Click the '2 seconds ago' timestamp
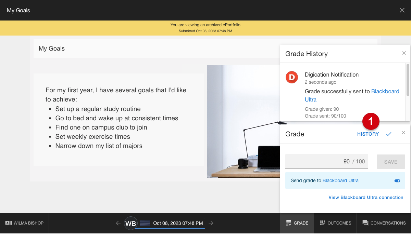The image size is (411, 243). pyautogui.click(x=321, y=82)
